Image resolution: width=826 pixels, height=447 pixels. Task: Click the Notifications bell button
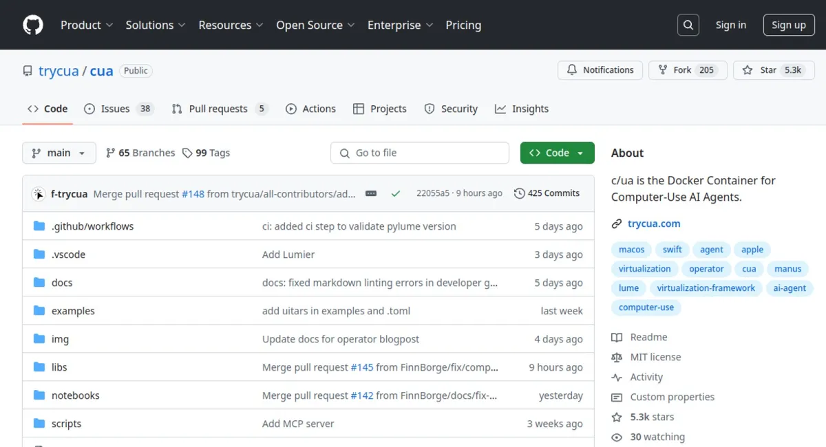pos(600,70)
